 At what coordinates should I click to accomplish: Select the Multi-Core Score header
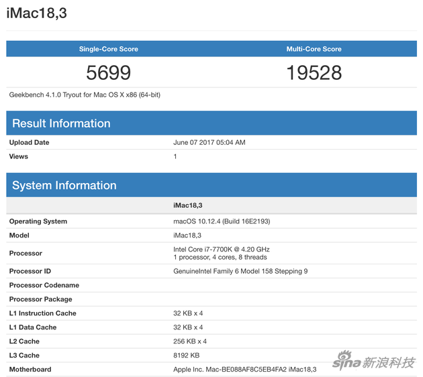(x=314, y=49)
